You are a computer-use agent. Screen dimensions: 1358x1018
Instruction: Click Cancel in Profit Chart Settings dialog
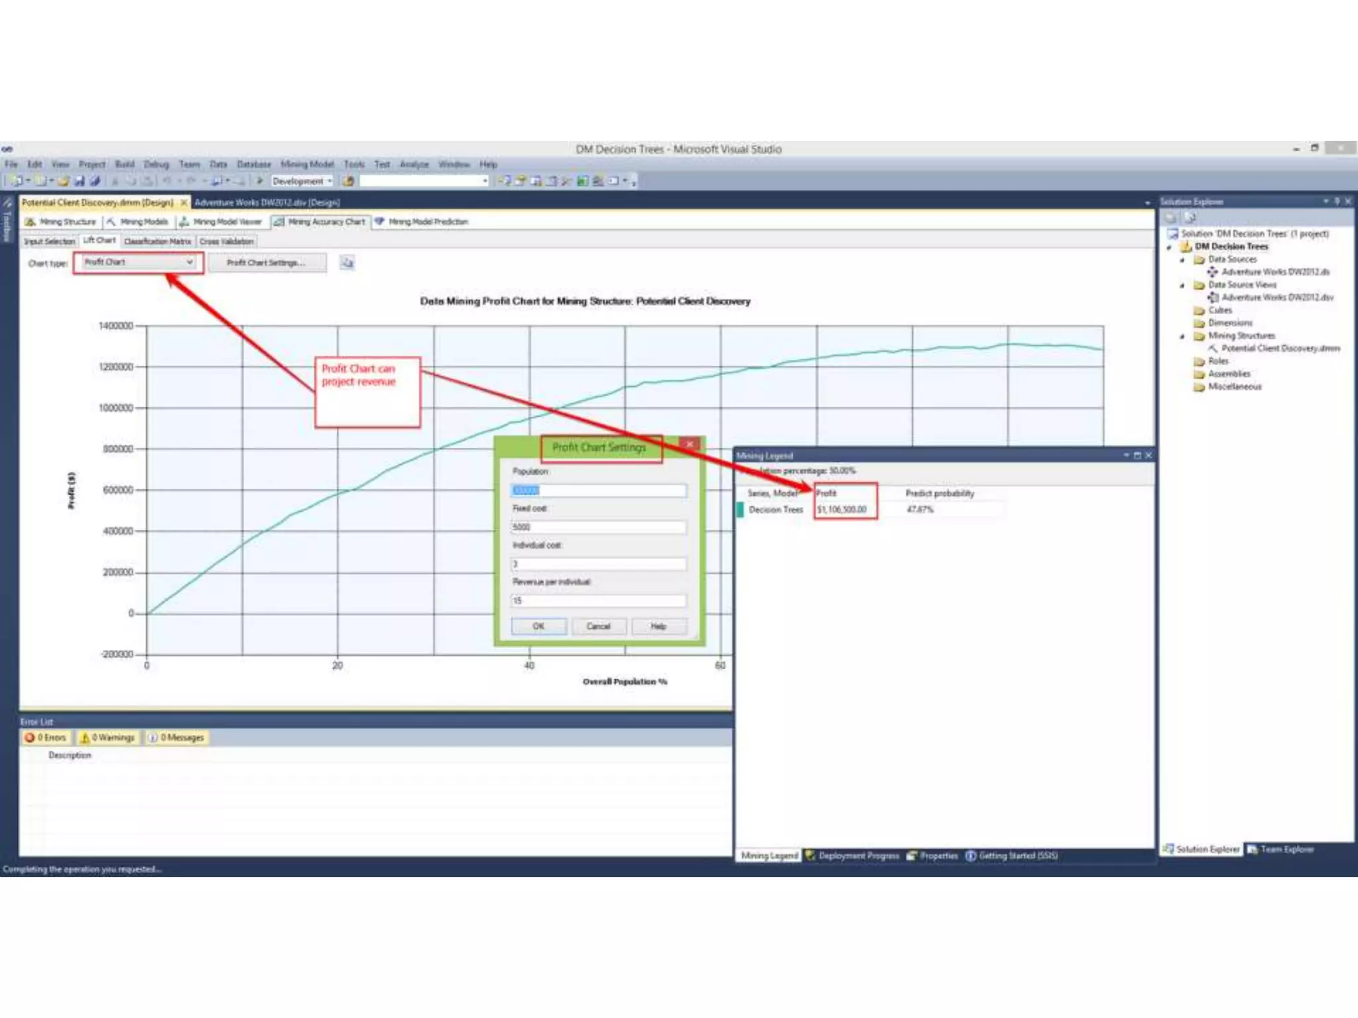[x=598, y=626]
